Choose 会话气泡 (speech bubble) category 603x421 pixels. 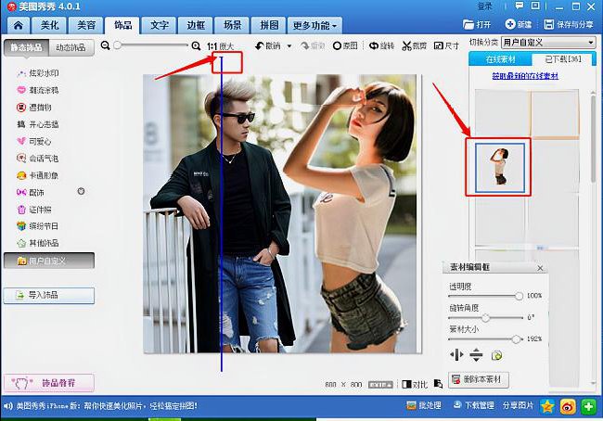coord(38,158)
